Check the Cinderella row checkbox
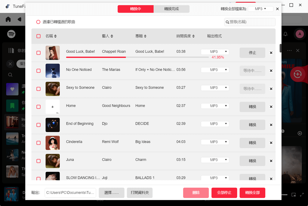Viewport: 308px width, 206px height. coord(38,143)
